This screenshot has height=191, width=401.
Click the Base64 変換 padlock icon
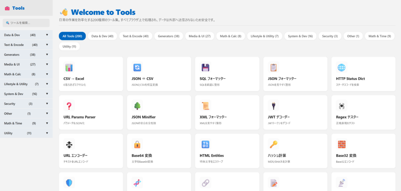pos(137,144)
